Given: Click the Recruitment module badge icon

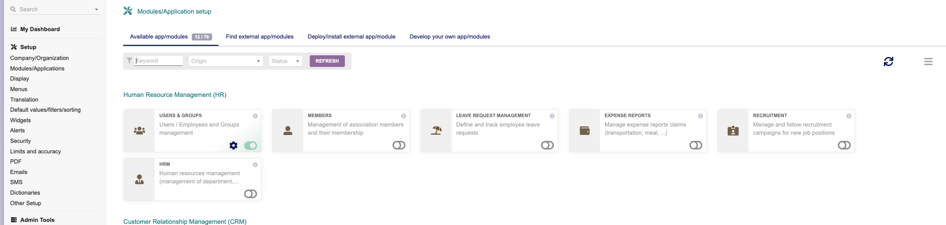Looking at the screenshot, I should (733, 131).
